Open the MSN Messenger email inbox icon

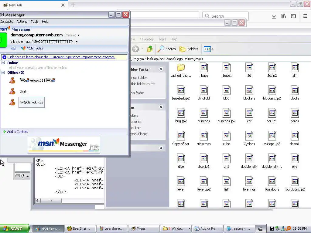pyautogui.click(x=13, y=48)
